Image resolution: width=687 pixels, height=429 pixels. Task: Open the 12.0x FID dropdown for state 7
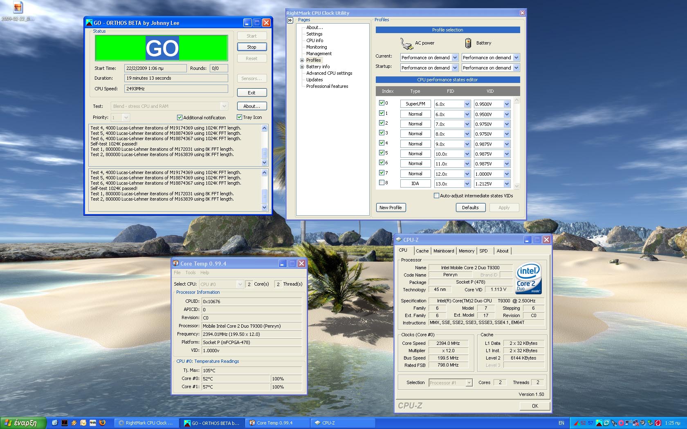tap(467, 174)
